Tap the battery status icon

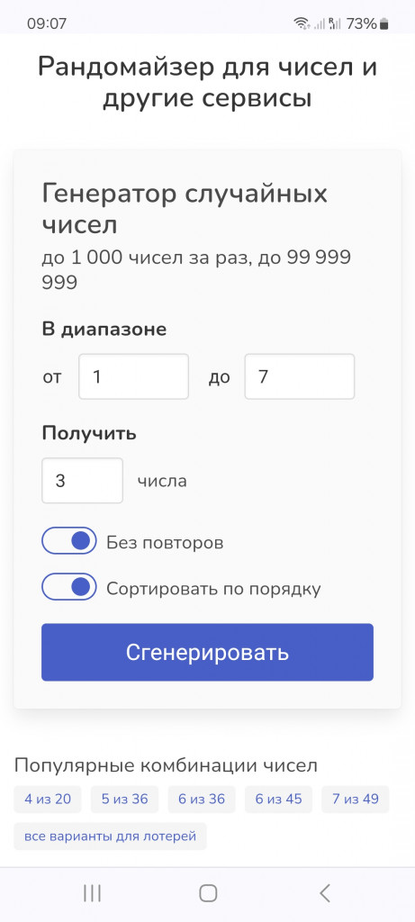[x=383, y=24]
